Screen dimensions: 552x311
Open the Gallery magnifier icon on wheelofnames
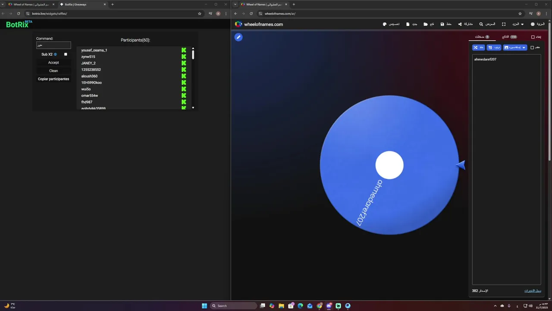pyautogui.click(x=481, y=24)
